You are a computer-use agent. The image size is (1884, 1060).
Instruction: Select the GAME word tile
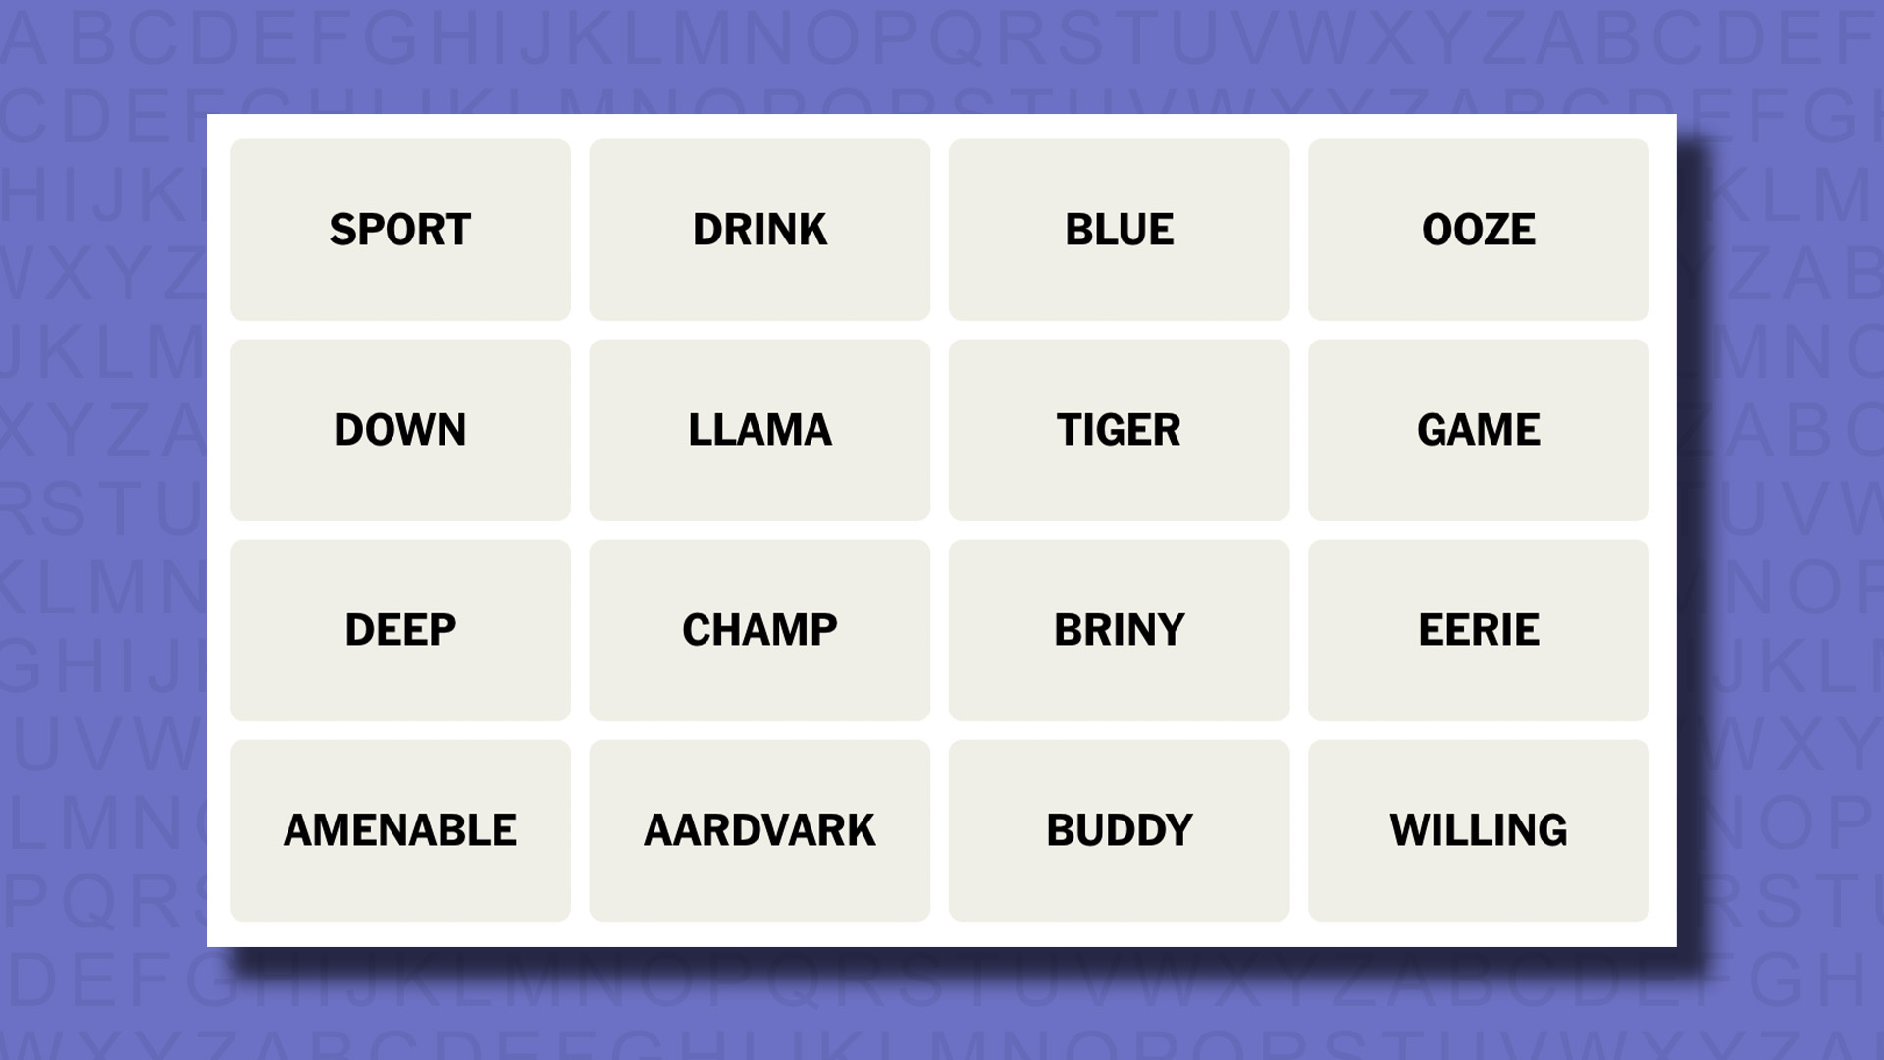pyautogui.click(x=1478, y=428)
